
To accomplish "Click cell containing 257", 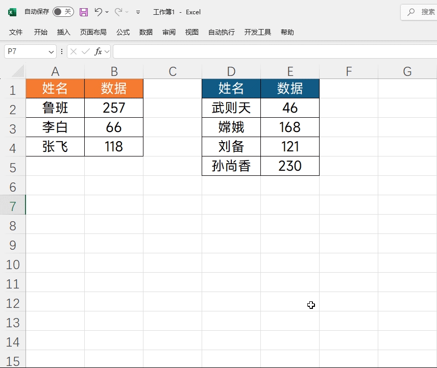I will [x=114, y=108].
